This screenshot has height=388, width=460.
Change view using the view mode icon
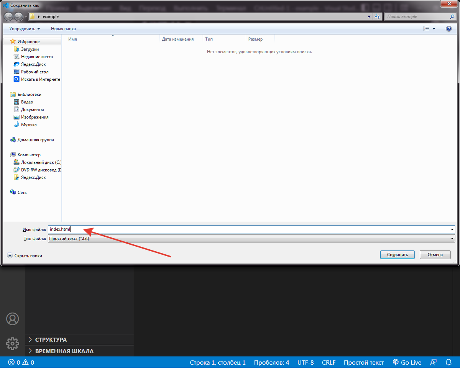pyautogui.click(x=426, y=29)
